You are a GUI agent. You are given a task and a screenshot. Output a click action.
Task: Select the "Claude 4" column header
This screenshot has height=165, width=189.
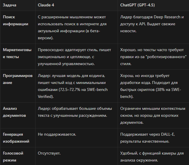46,5
